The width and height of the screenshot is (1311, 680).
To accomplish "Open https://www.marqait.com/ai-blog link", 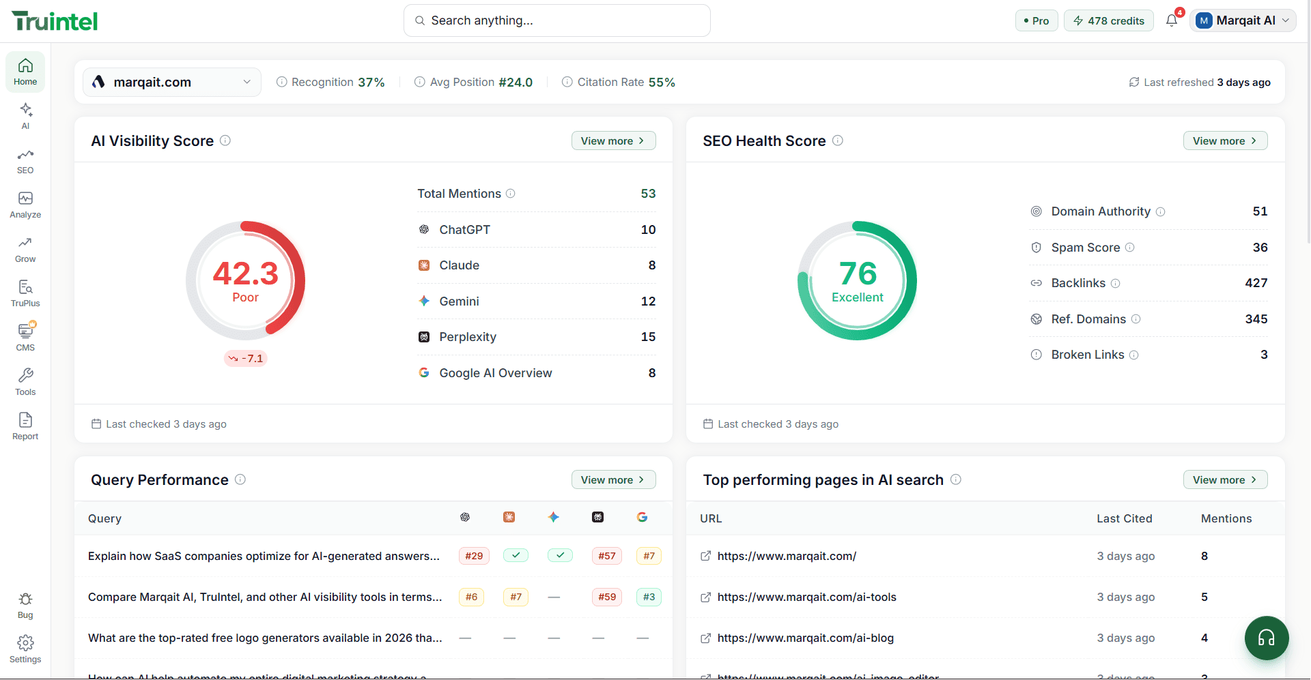I will (x=806, y=638).
